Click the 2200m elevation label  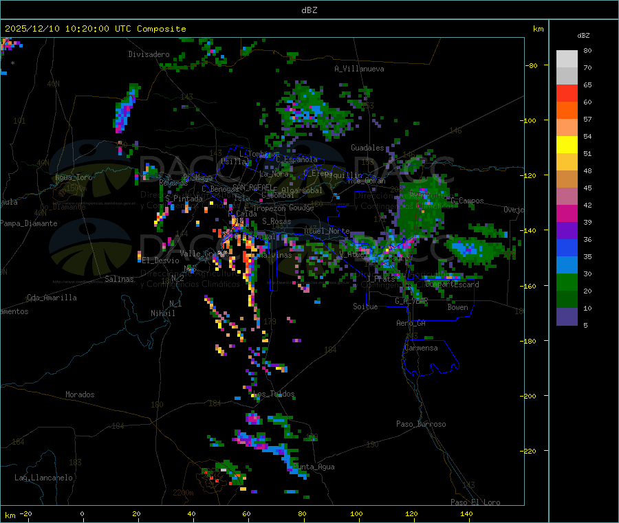pyautogui.click(x=183, y=493)
